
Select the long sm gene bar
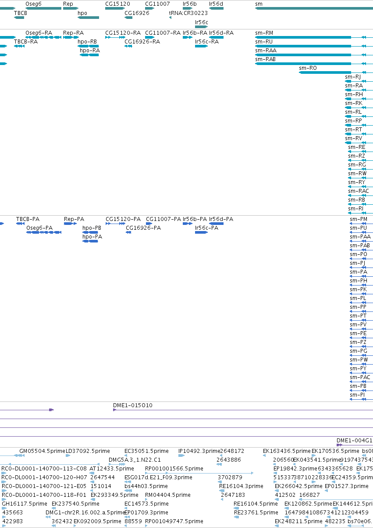point(314,9)
